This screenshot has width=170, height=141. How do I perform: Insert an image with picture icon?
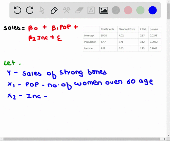(x=103, y=10)
